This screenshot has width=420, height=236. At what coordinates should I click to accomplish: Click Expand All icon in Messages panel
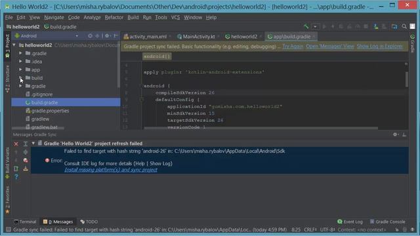(x=26, y=144)
